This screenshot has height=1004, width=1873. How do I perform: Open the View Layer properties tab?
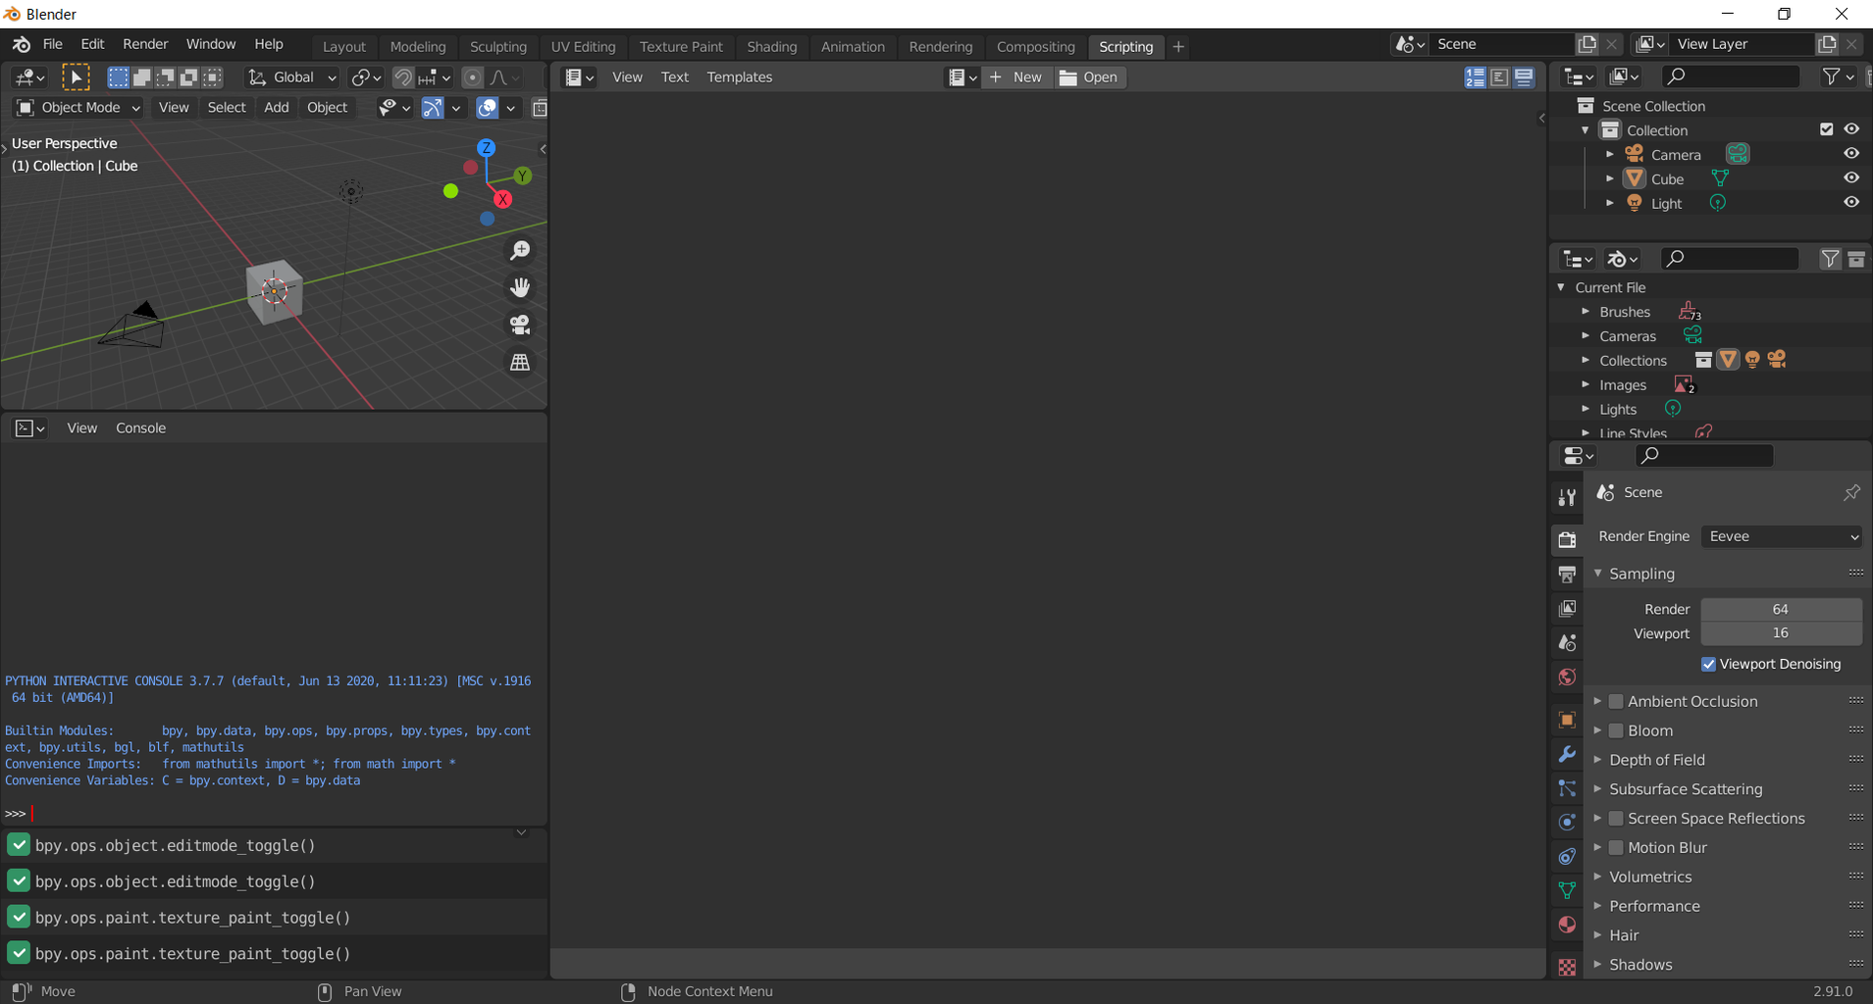click(x=1567, y=609)
